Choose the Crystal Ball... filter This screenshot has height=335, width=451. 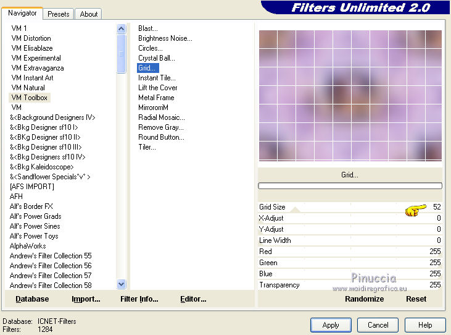[157, 58]
